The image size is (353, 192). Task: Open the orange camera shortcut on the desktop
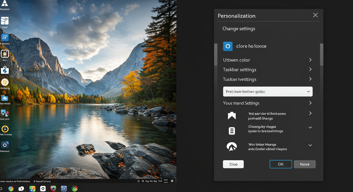(x=5, y=54)
